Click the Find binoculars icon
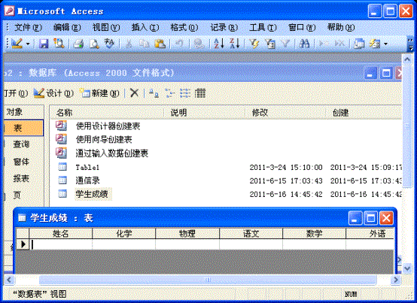 pyautogui.click(x=305, y=44)
